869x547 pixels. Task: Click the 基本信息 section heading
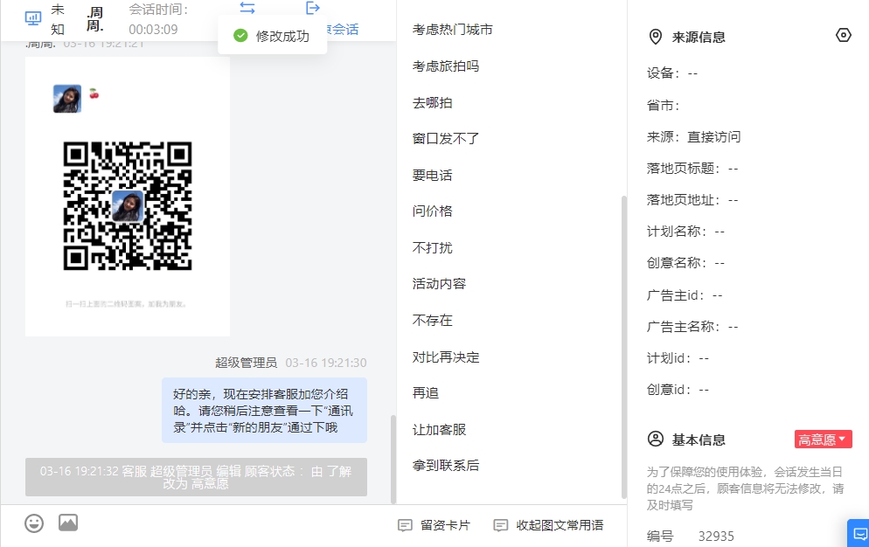699,440
